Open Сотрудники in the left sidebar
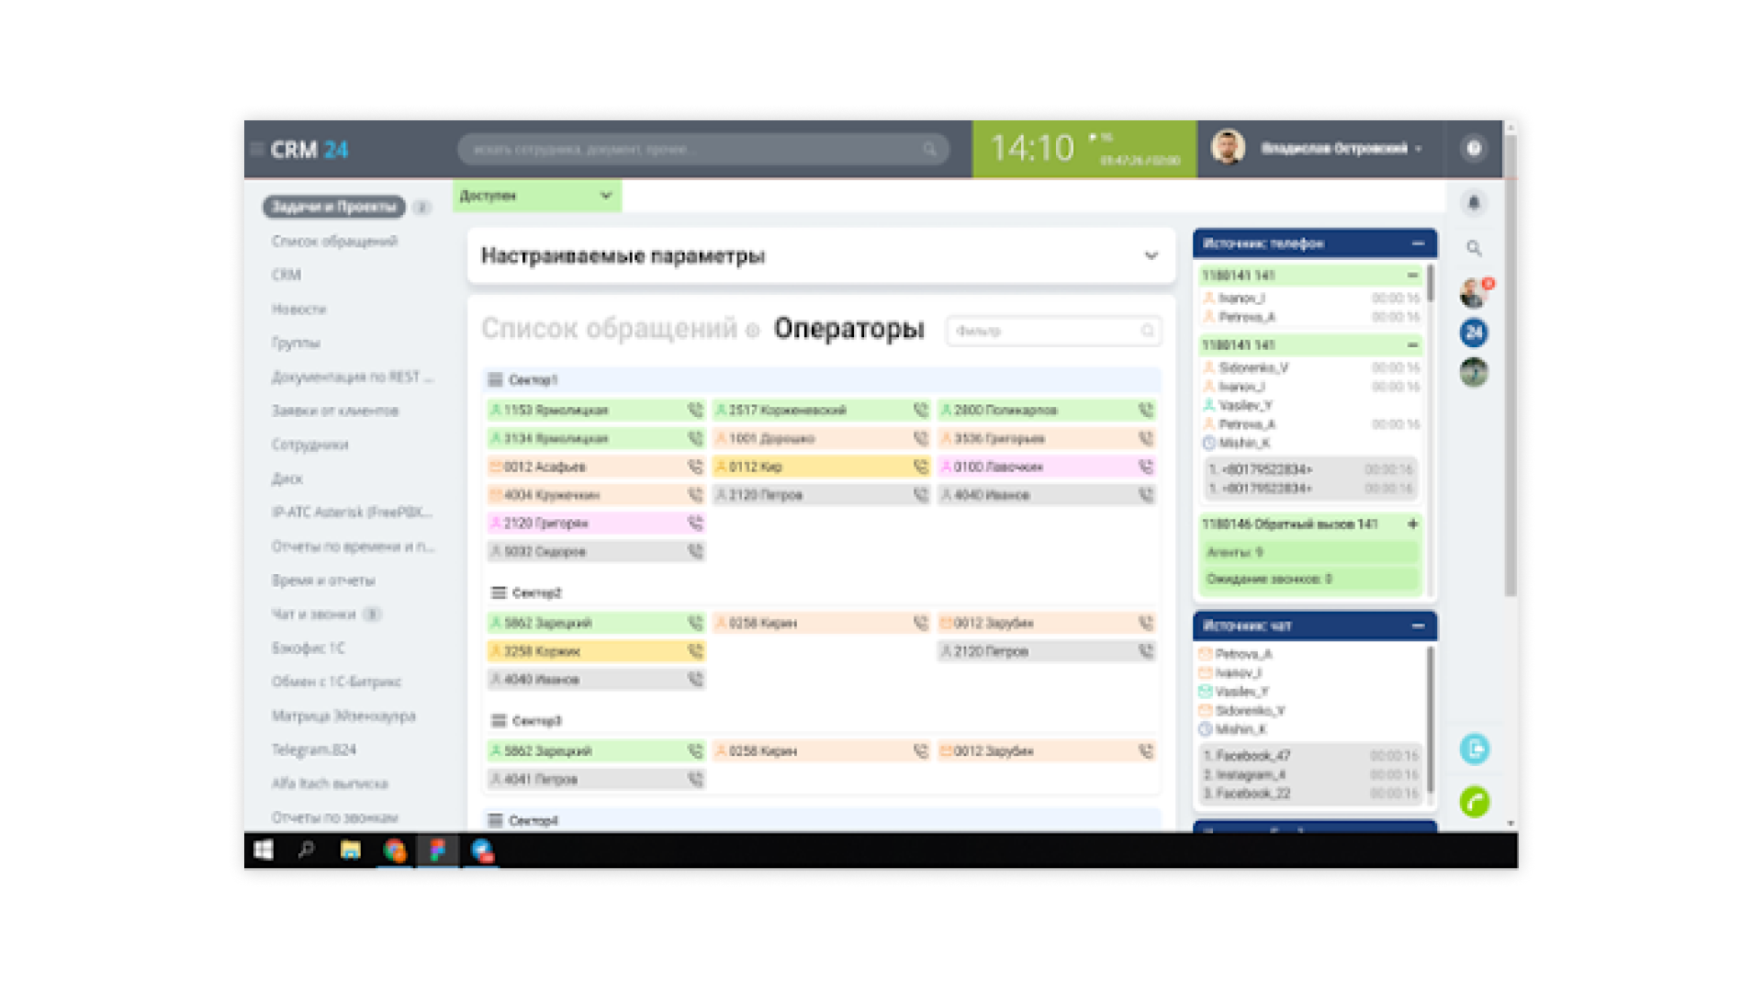 [x=309, y=445]
